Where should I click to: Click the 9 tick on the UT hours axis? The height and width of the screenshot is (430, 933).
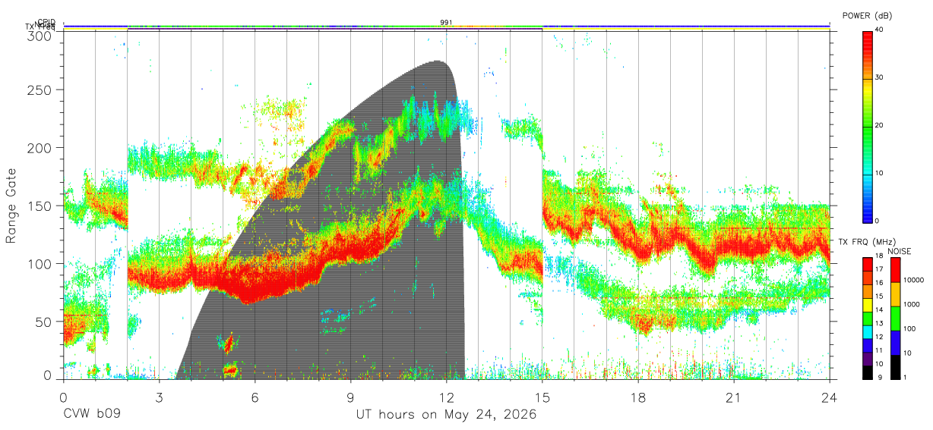[x=350, y=397]
